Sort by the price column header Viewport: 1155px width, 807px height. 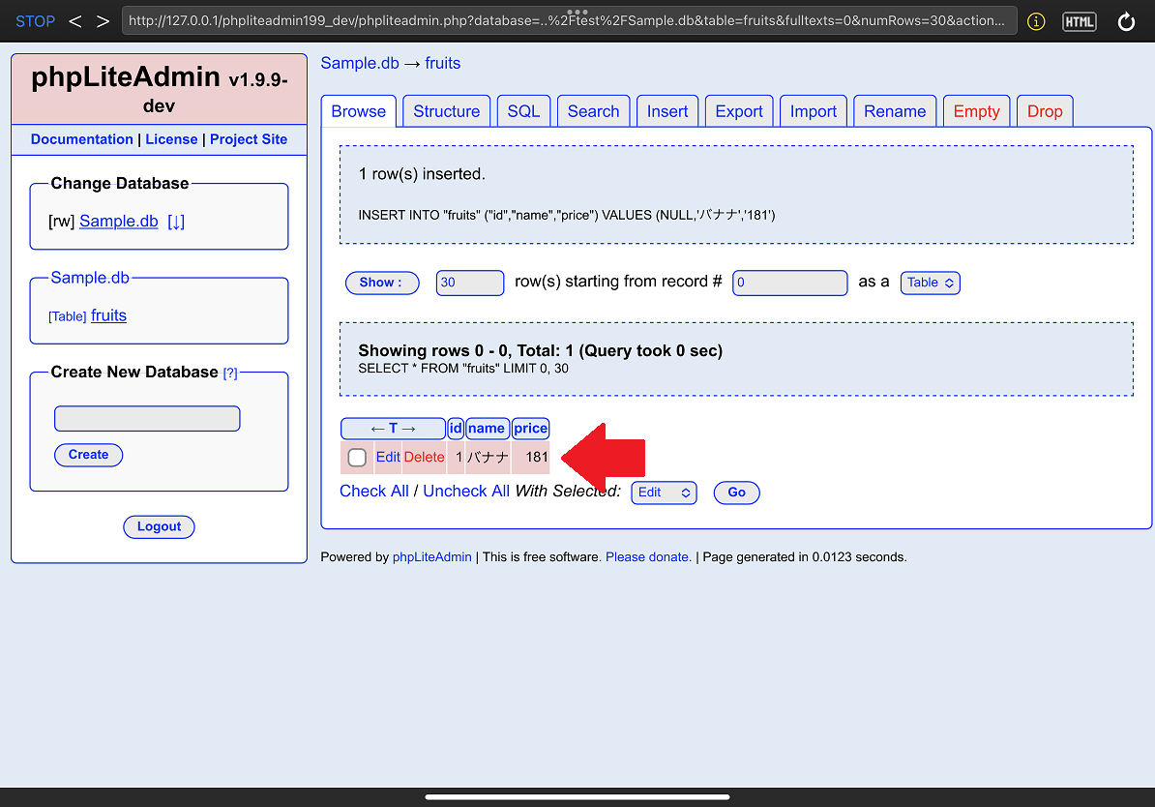pos(530,429)
